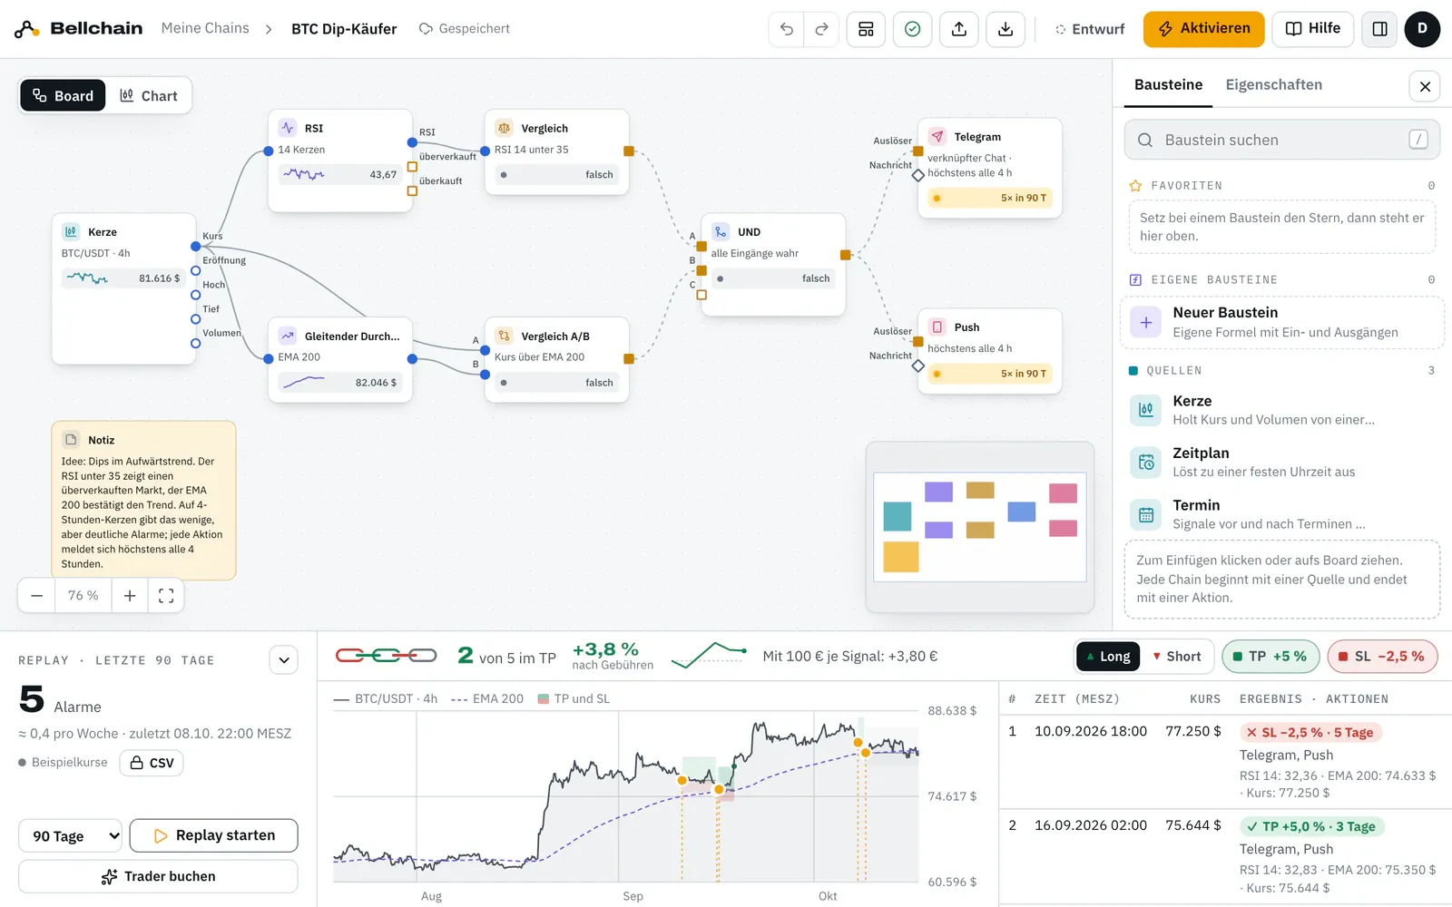Select Long direction

point(1107,657)
